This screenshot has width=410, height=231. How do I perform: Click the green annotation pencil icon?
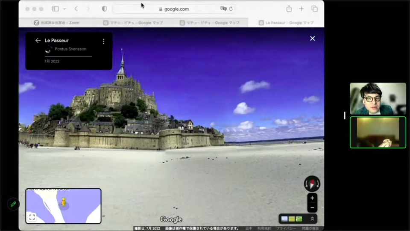click(x=13, y=204)
